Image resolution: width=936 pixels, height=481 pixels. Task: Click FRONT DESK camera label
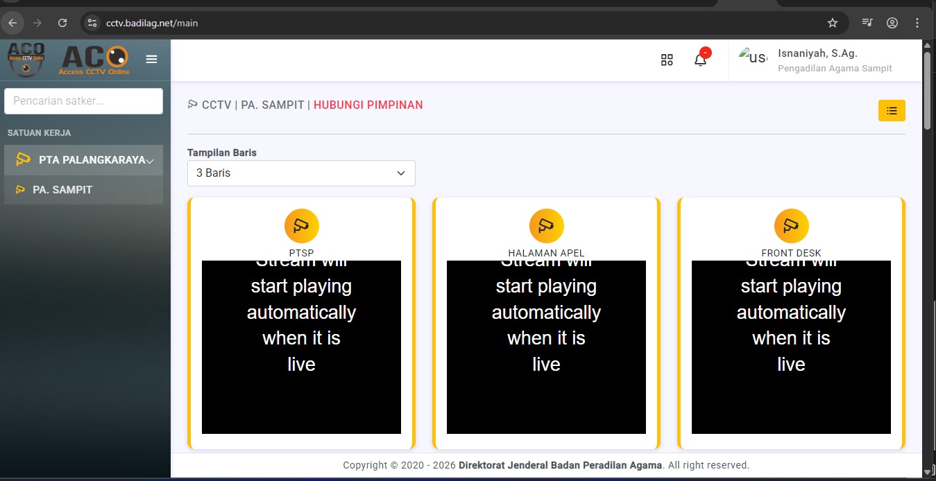pos(792,253)
